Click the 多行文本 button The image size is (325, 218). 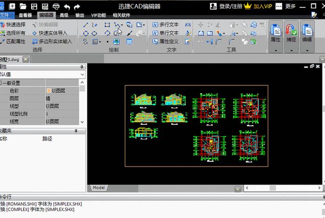click(x=165, y=25)
